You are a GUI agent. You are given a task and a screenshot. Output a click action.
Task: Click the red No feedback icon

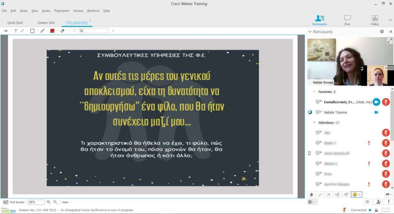pyautogui.click(x=329, y=194)
